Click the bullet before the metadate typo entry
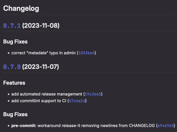177x132 pixels. [x=8, y=53]
